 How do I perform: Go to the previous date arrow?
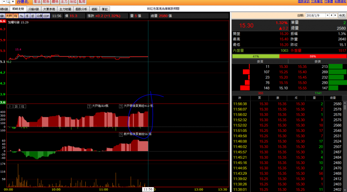click(x=332, y=15)
